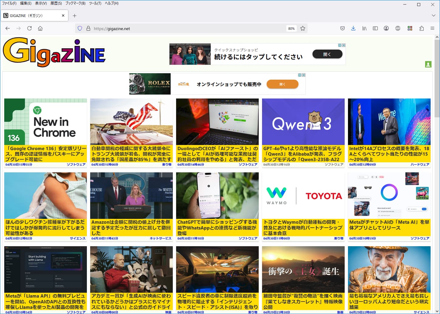This screenshot has height=314, width=440.
Task: Open the ブックマーク(B) menu
Action: coord(75,3)
